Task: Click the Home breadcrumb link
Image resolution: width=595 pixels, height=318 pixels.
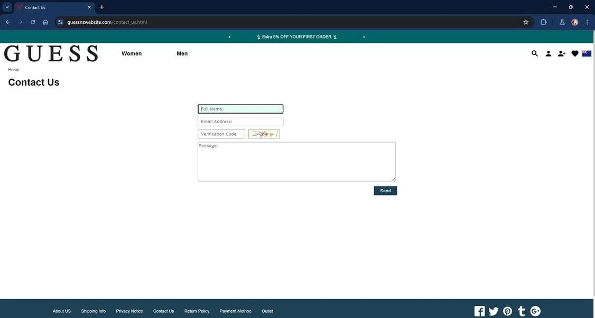Action: coord(14,70)
